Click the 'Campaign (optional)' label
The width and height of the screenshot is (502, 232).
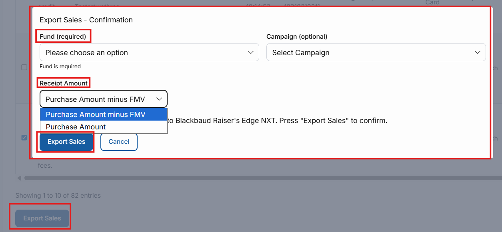tap(297, 37)
